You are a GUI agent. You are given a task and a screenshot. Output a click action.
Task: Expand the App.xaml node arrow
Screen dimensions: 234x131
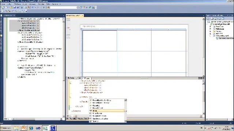211,33
